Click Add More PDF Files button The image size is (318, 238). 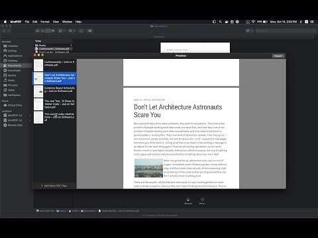(x=54, y=186)
